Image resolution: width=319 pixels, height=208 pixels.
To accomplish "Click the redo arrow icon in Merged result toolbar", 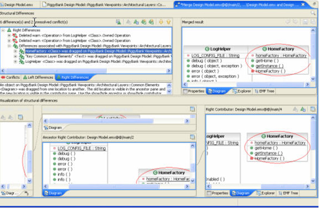I will click(295, 22).
